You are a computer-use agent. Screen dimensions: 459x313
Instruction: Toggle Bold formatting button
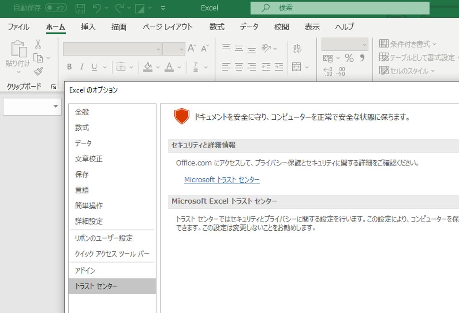pyautogui.click(x=69, y=67)
